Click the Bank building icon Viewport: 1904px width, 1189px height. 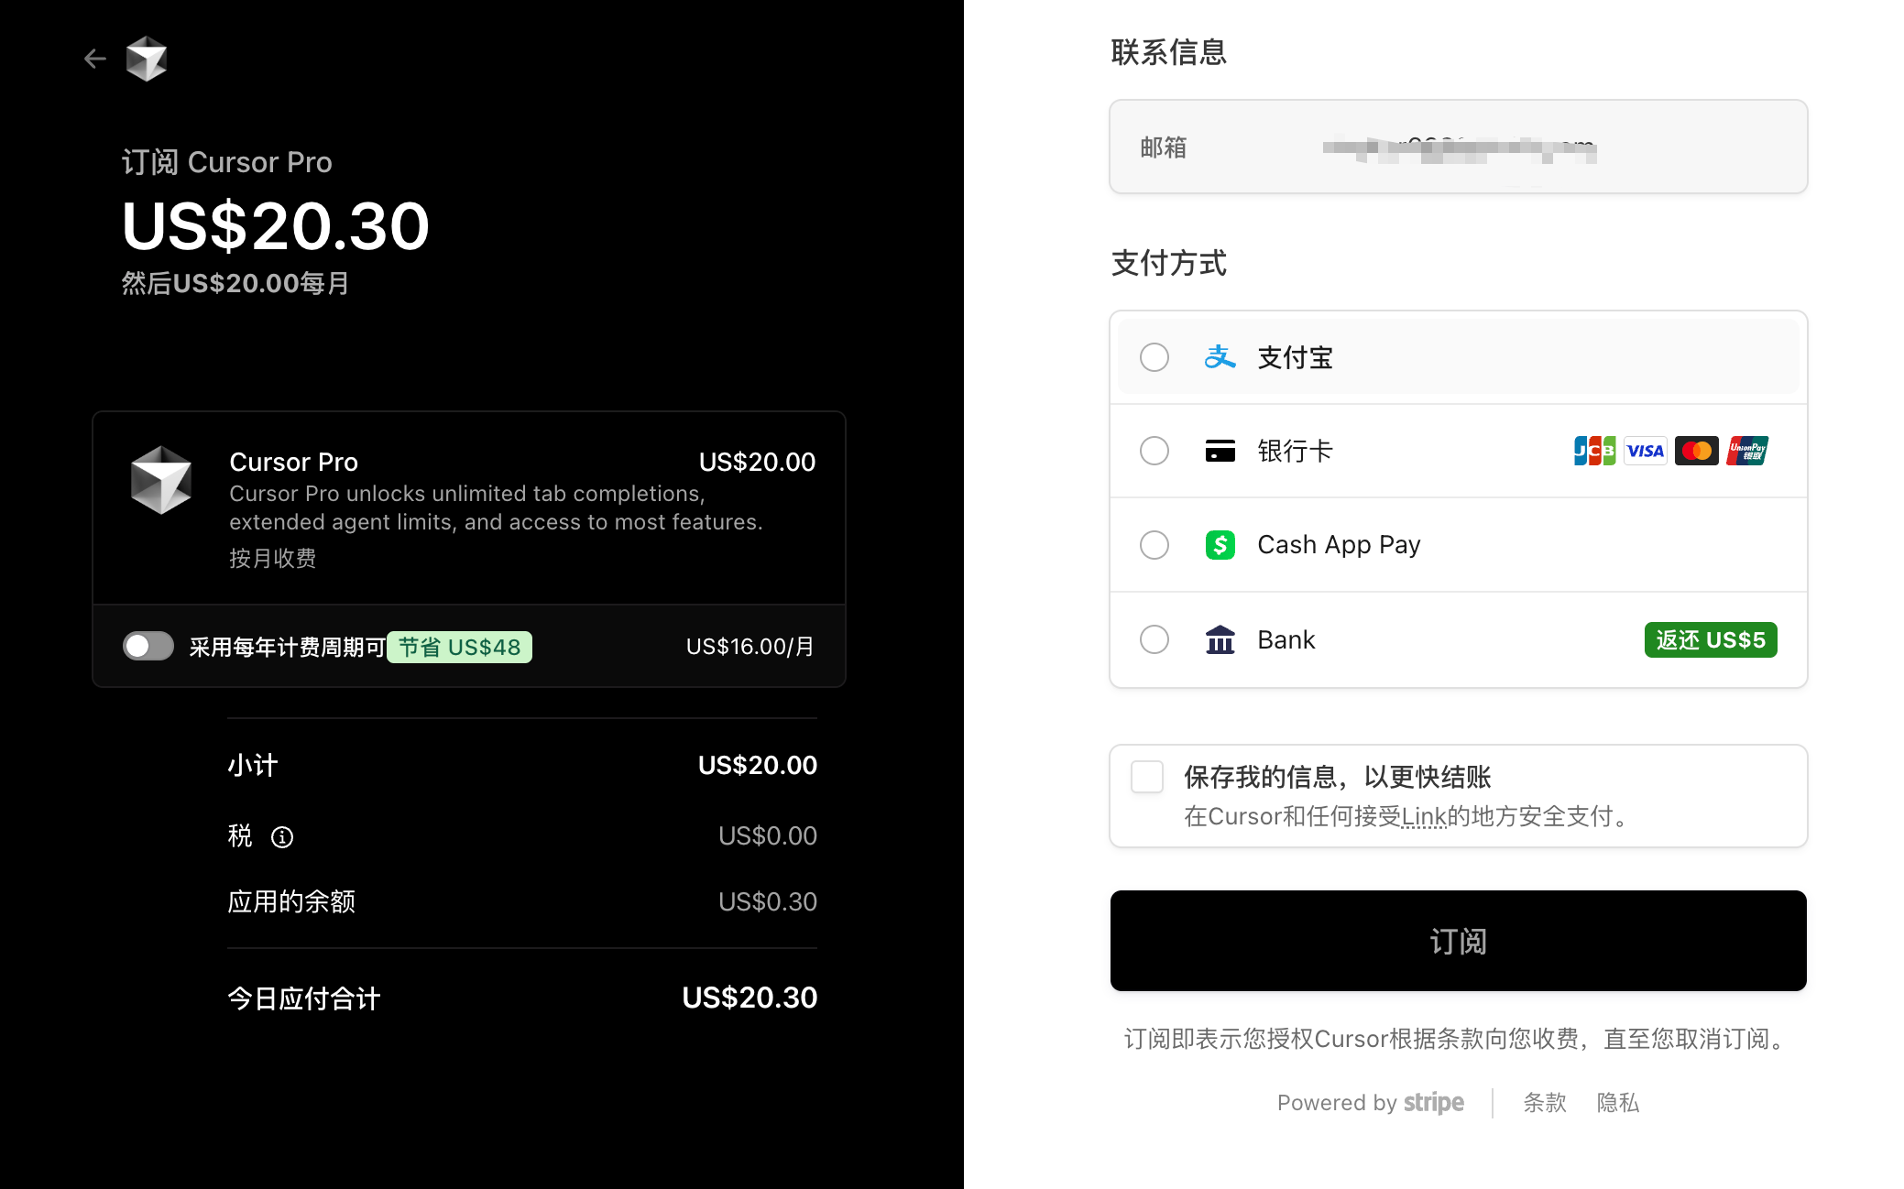tap(1220, 639)
